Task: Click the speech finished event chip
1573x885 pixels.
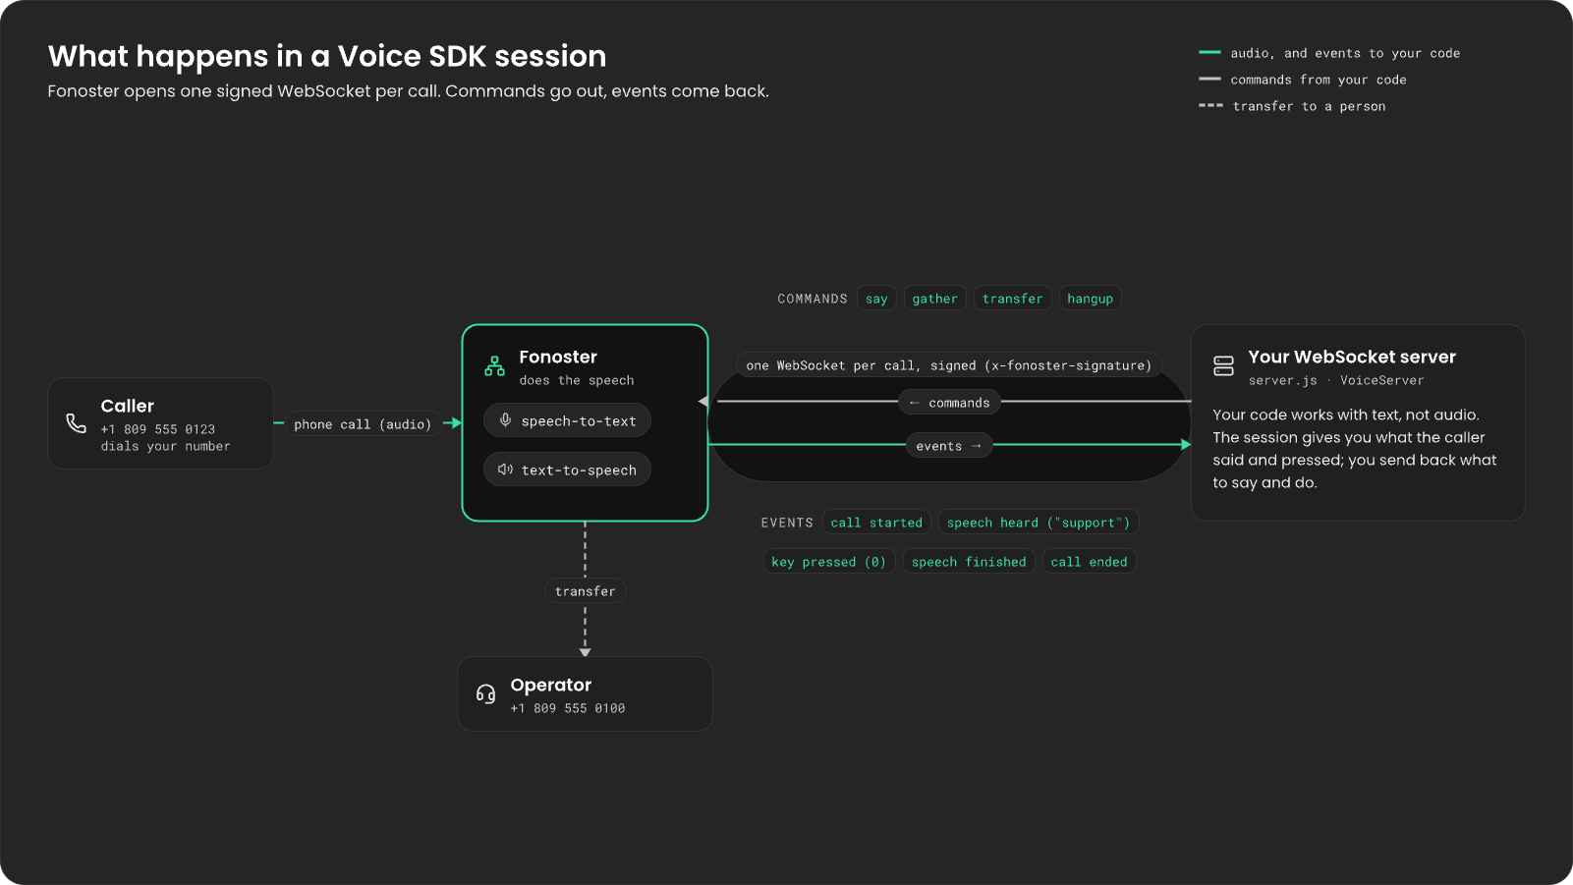Action: [x=969, y=562]
